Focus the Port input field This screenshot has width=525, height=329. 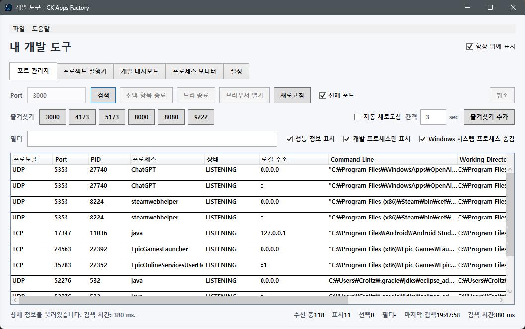(57, 95)
